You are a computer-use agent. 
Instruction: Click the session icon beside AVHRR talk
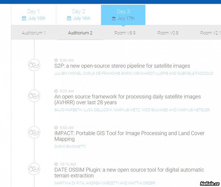click(34, 96)
